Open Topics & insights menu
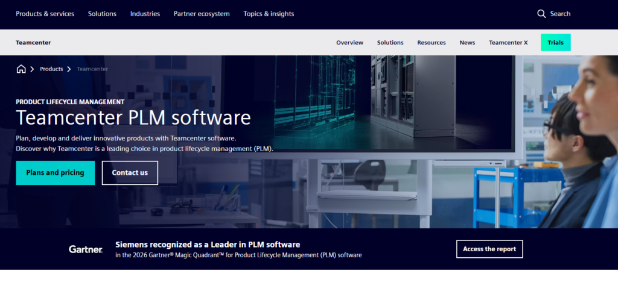The height and width of the screenshot is (294, 618). [269, 14]
